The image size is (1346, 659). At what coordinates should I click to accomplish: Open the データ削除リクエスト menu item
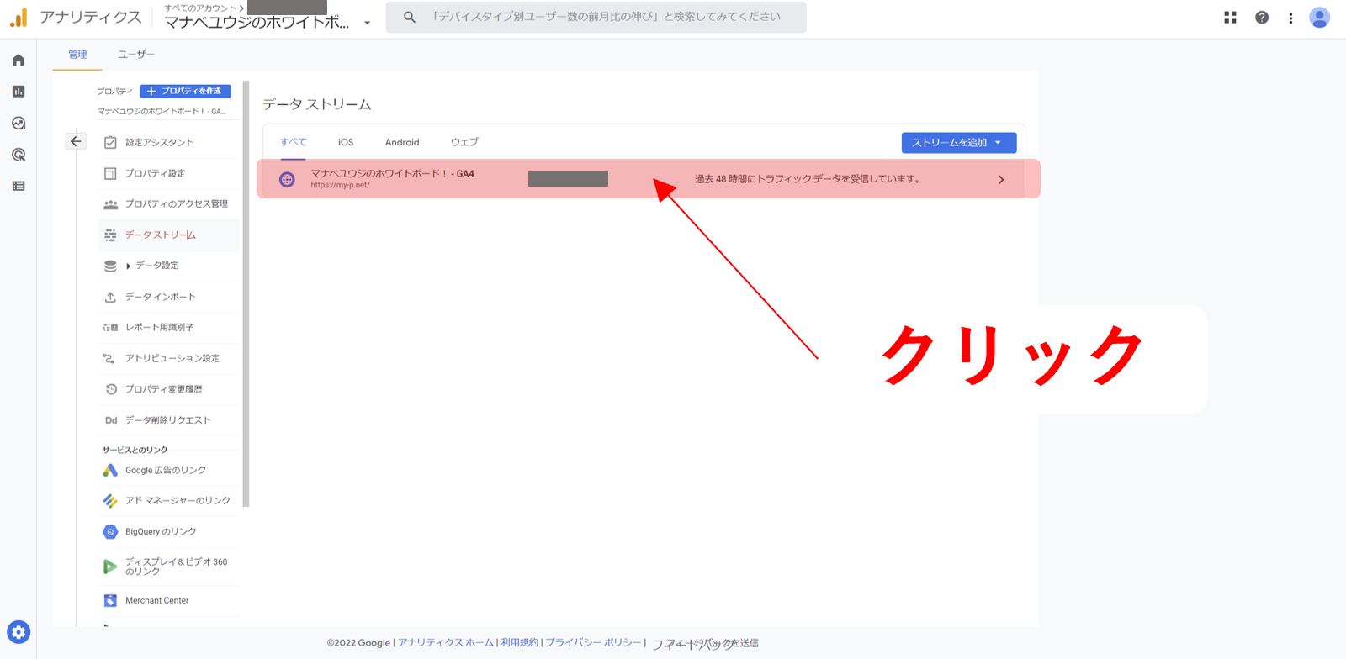pos(167,420)
